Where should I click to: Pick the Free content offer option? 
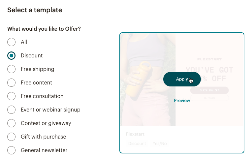[x=12, y=82]
